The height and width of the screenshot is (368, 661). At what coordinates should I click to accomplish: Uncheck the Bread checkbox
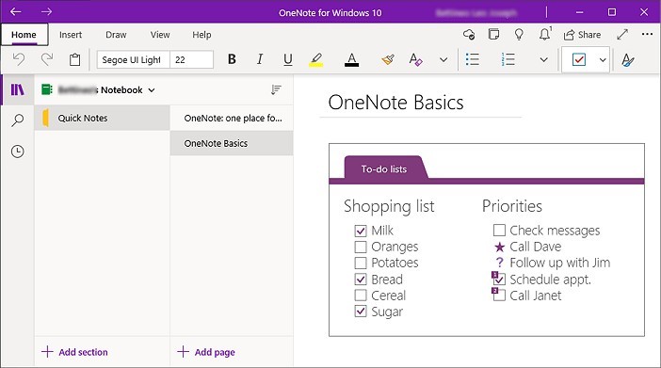[x=361, y=279]
